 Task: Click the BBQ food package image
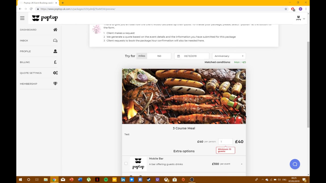tap(184, 96)
